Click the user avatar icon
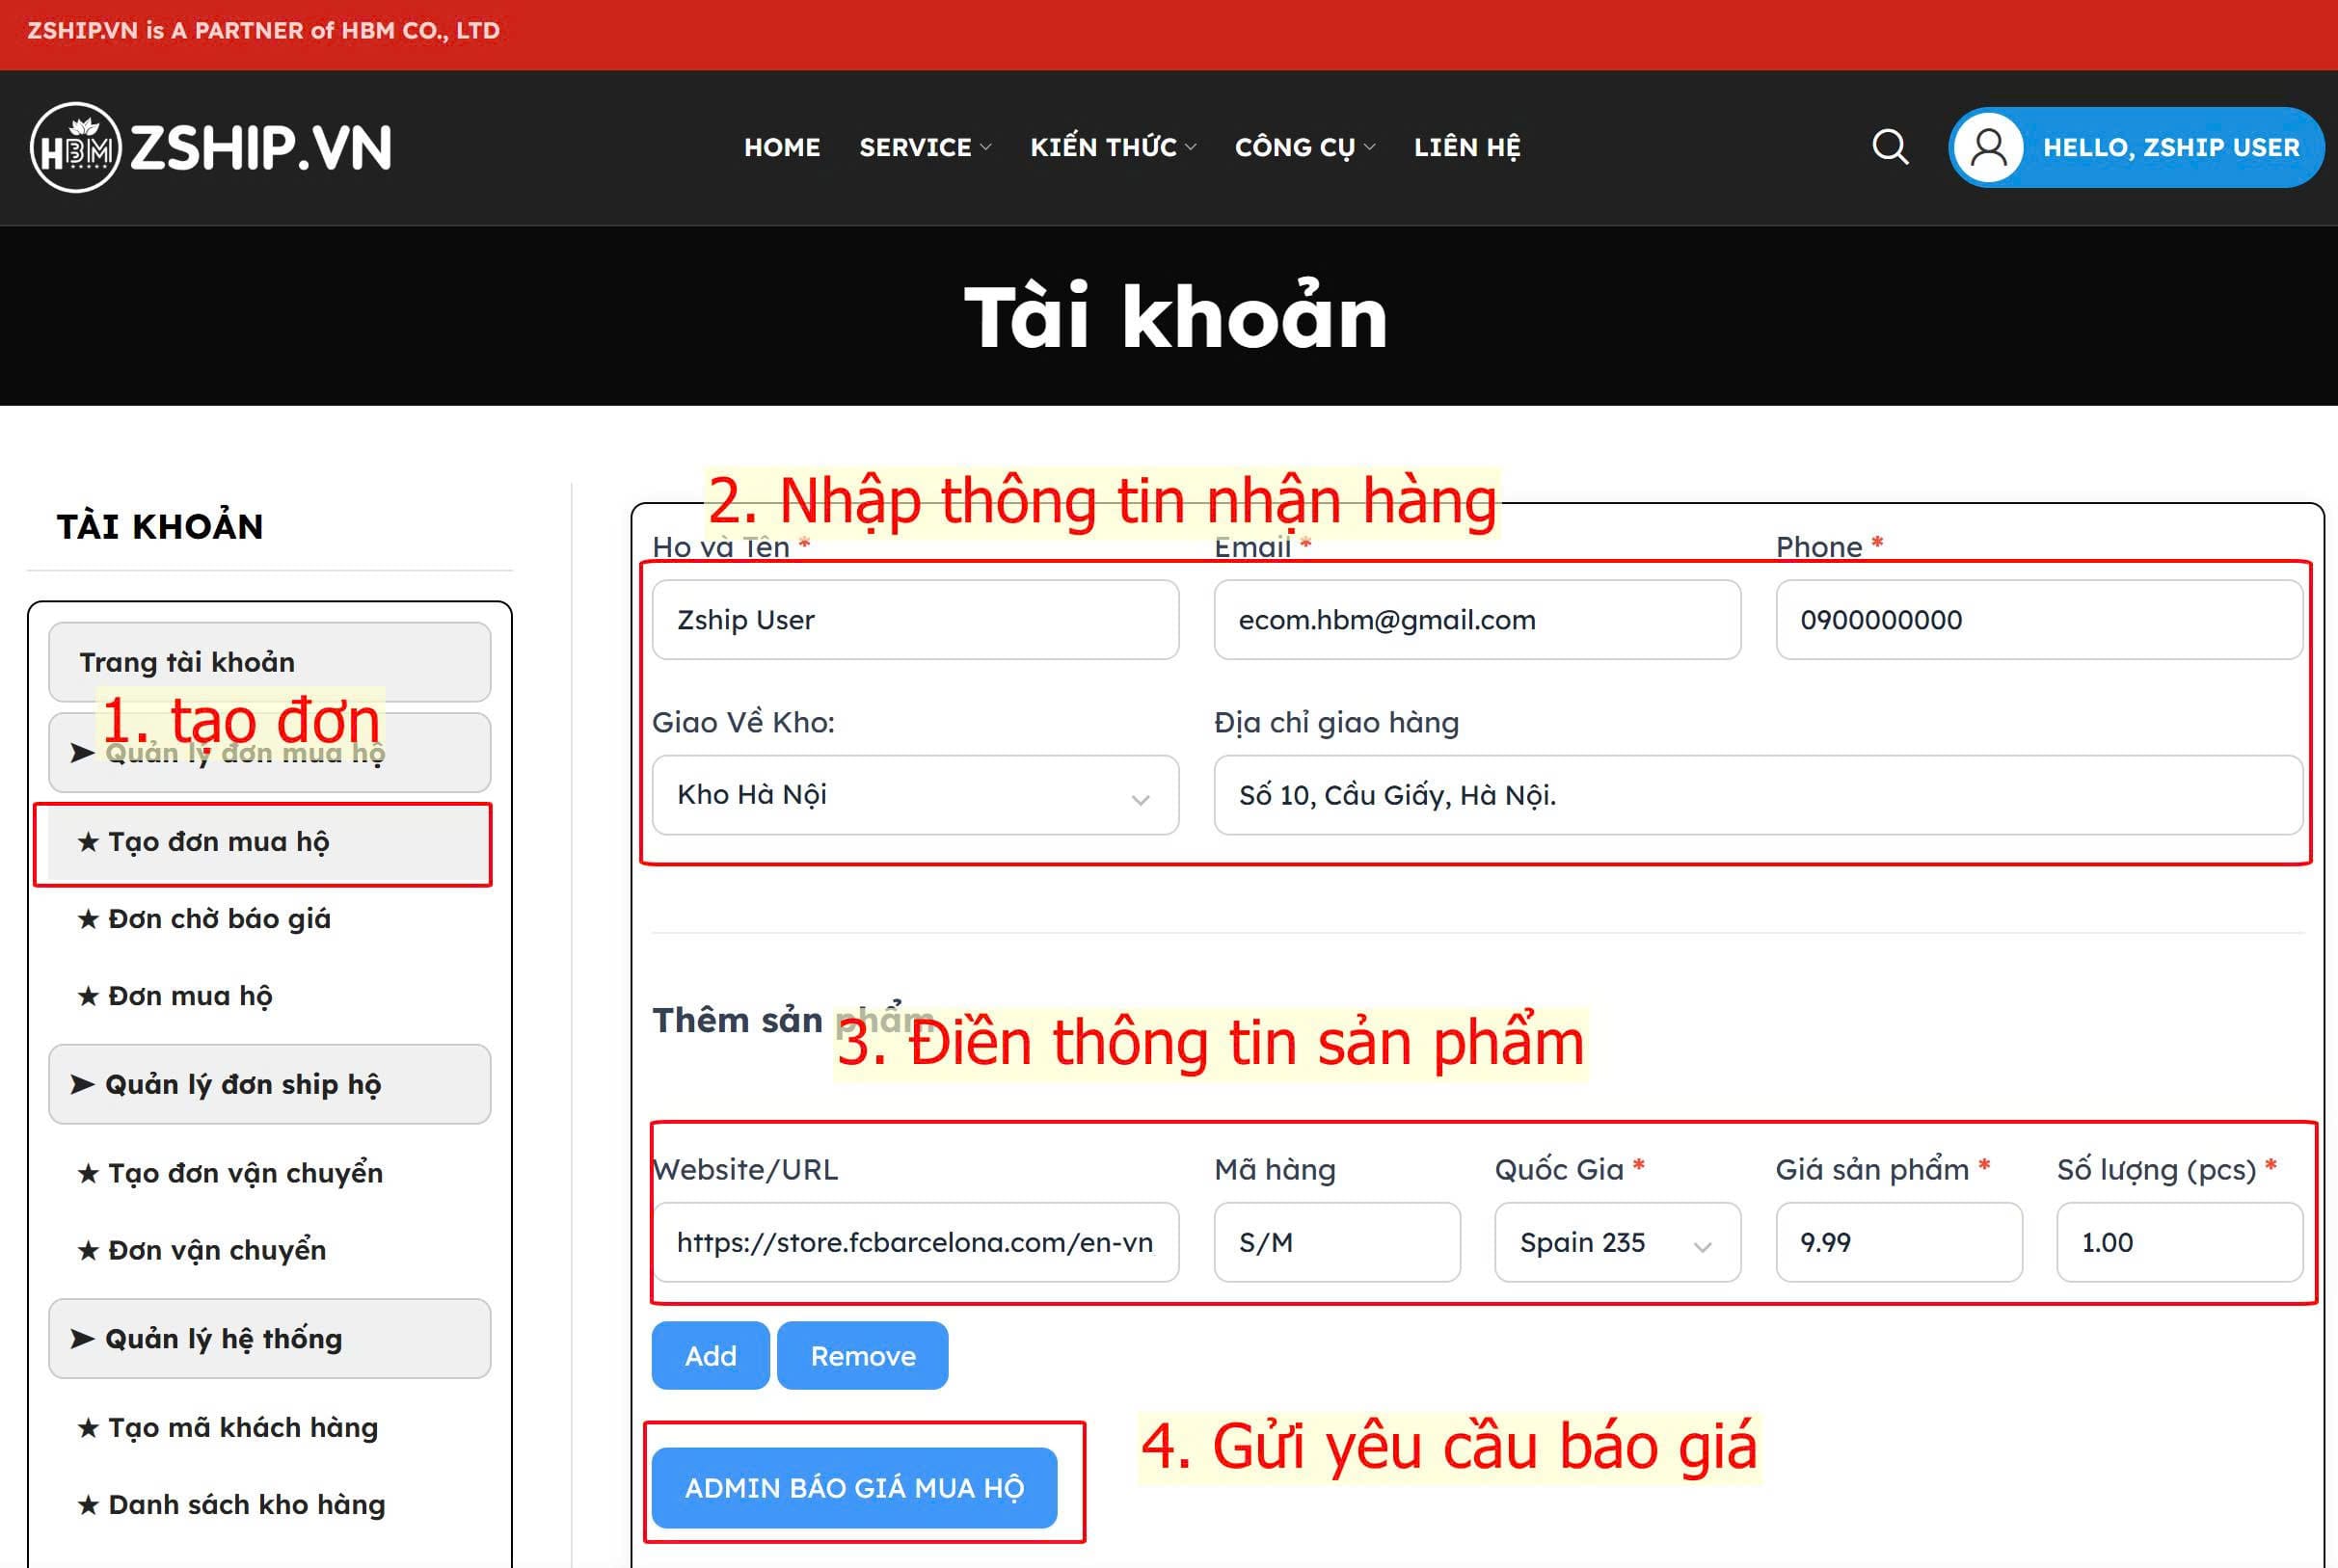This screenshot has height=1568, width=2338. [1988, 147]
